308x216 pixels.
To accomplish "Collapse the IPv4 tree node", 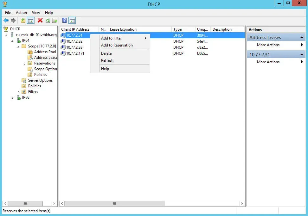I will [13, 41].
